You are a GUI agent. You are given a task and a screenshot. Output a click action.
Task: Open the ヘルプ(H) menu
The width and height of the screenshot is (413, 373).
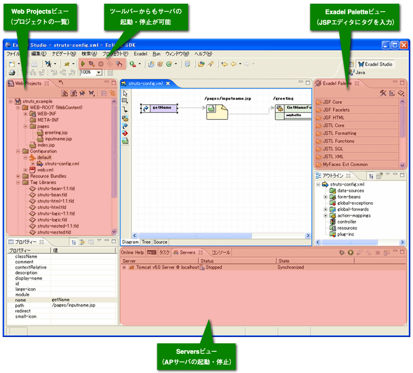tap(203, 53)
